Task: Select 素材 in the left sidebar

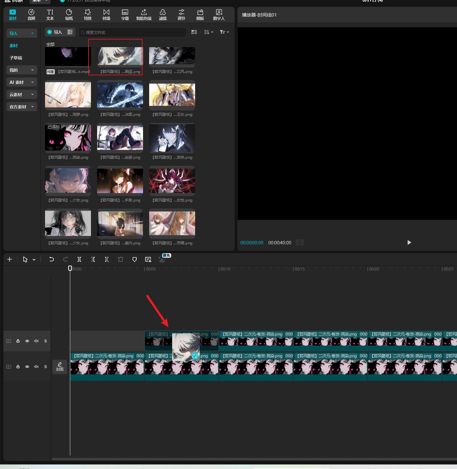Action: [x=13, y=46]
